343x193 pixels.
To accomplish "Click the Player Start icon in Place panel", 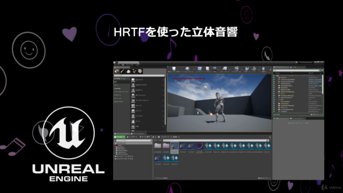I will point(133,101).
